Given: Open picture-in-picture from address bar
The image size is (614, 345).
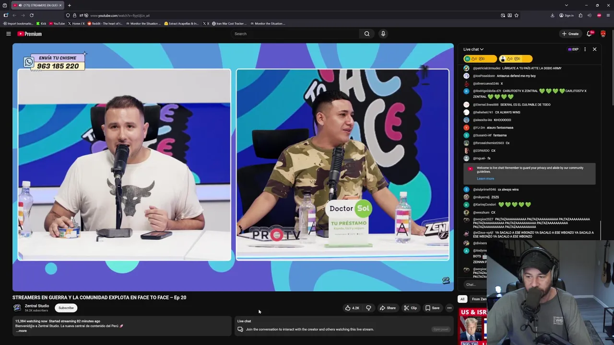Looking at the screenshot, I should pos(503,15).
